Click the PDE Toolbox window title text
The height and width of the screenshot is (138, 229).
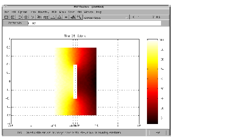[88, 7]
